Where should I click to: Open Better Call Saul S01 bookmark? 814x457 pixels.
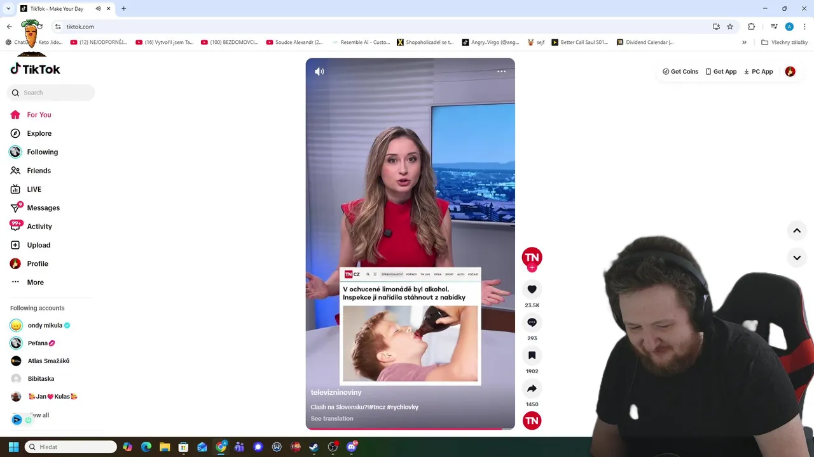point(579,43)
